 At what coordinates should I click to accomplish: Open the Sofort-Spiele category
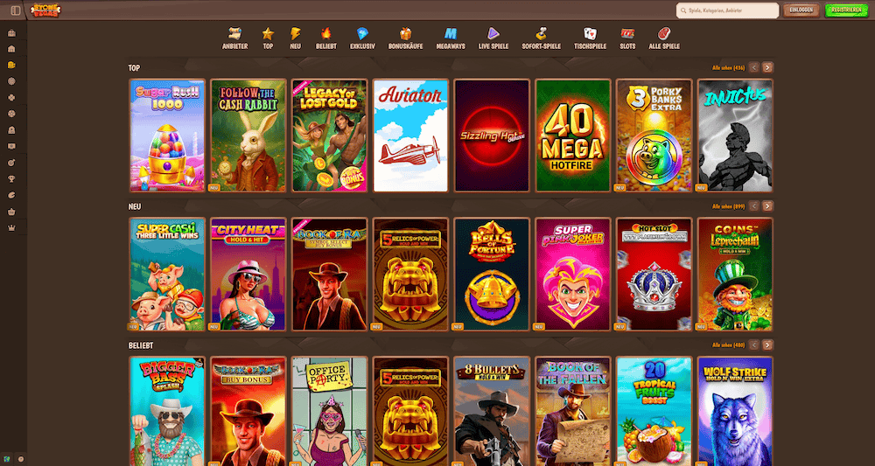(x=542, y=38)
